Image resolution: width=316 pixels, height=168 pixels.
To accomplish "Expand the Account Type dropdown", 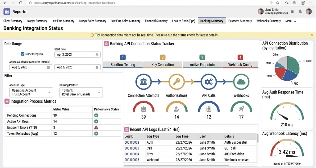I will click(49, 92).
